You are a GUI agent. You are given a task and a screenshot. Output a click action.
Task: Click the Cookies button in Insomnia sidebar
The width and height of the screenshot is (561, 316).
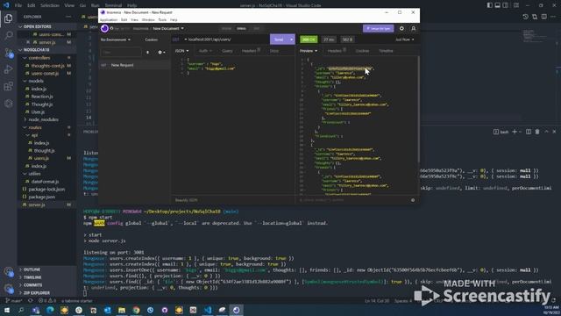click(152, 39)
